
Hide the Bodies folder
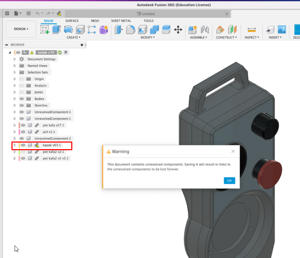click(22, 99)
